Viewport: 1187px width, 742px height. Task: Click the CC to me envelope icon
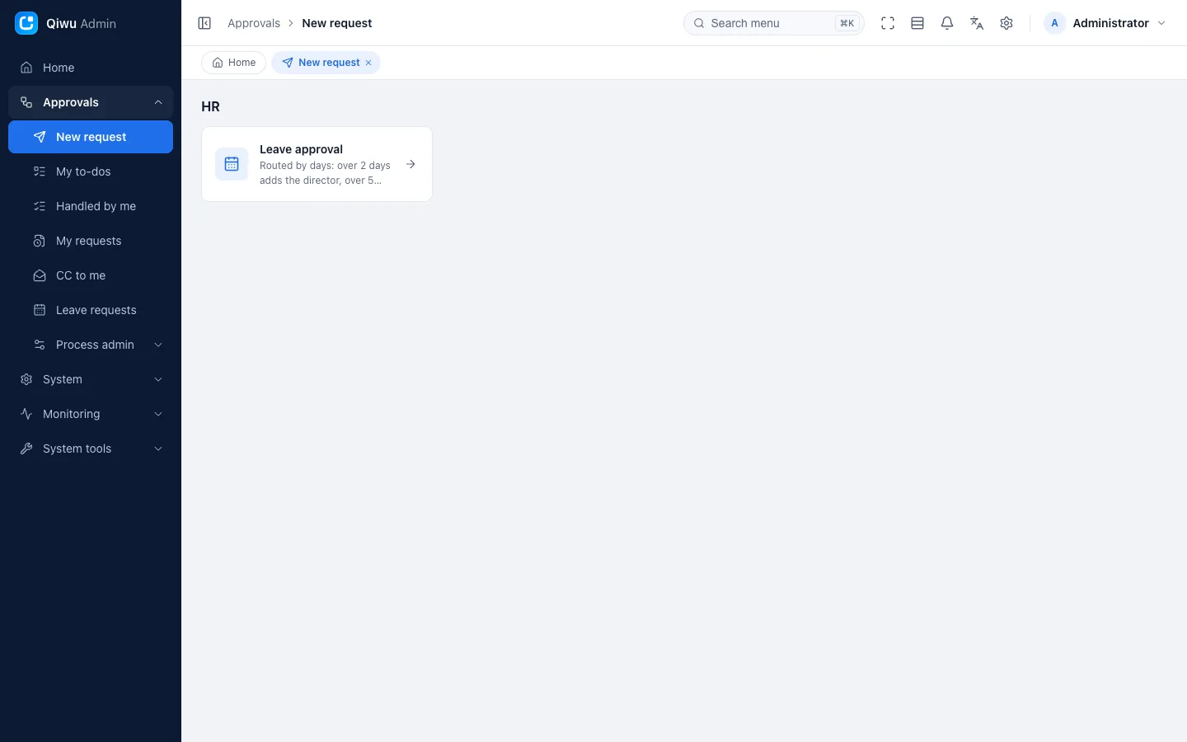(x=40, y=275)
